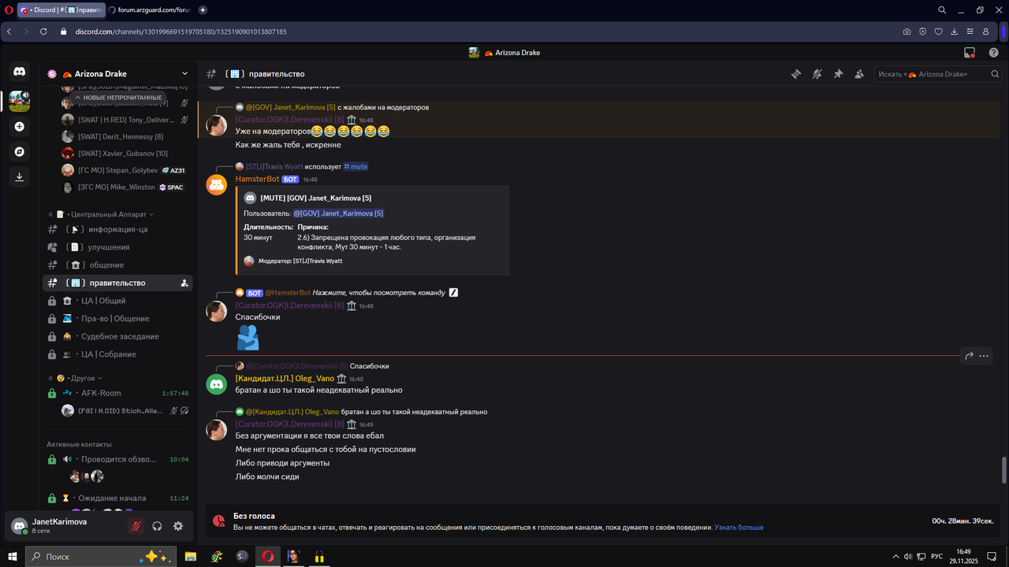Add a server with the plus icon
The width and height of the screenshot is (1009, 567).
pyautogui.click(x=20, y=126)
